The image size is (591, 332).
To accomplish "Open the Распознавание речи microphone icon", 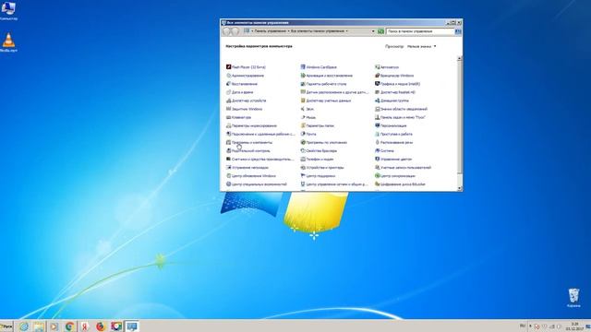I will (378, 142).
